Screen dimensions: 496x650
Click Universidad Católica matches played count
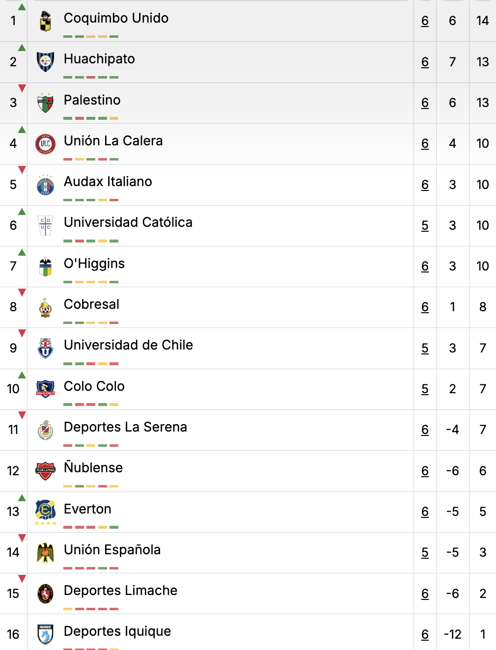[x=425, y=225]
